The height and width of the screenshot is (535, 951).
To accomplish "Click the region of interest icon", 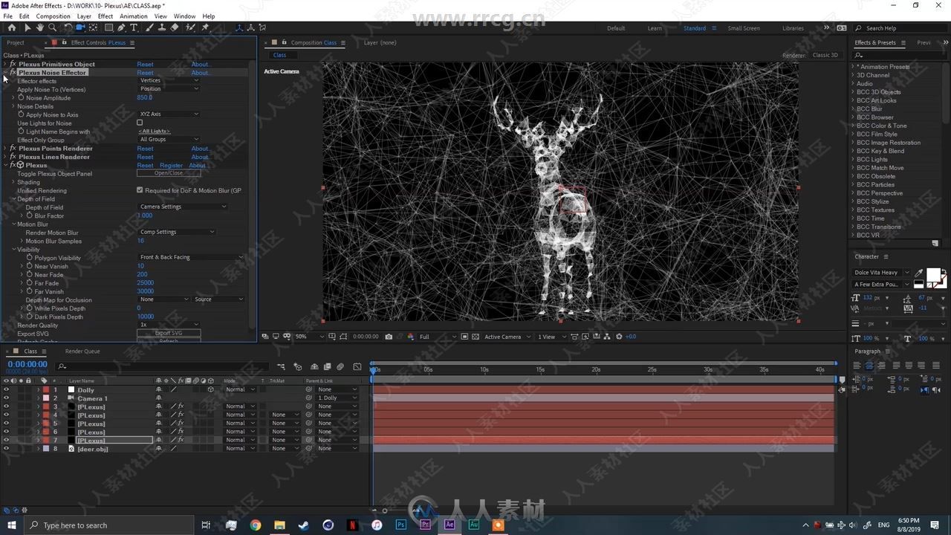I will click(x=464, y=337).
